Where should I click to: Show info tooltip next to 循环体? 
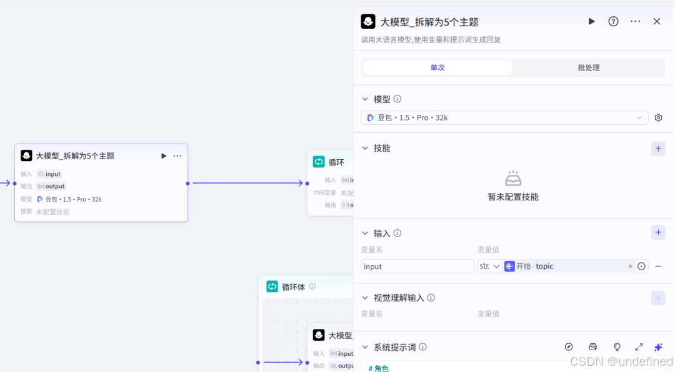pos(312,286)
